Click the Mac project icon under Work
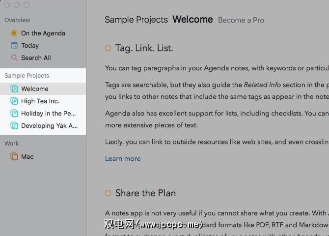The height and width of the screenshot is (236, 329). [14, 157]
